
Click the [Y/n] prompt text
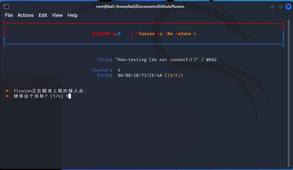tap(57, 96)
